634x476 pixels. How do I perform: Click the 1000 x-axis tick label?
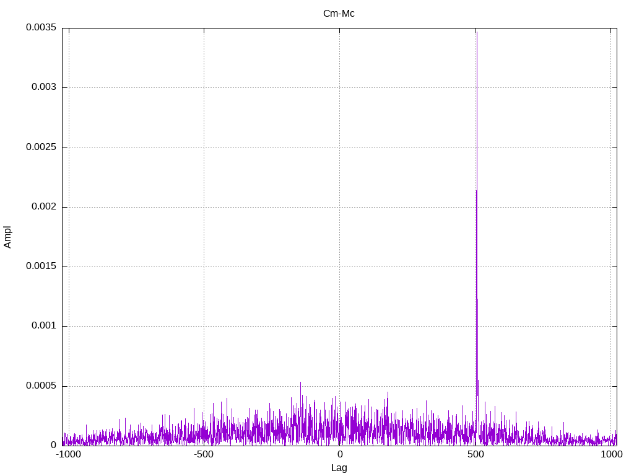tap(611, 454)
